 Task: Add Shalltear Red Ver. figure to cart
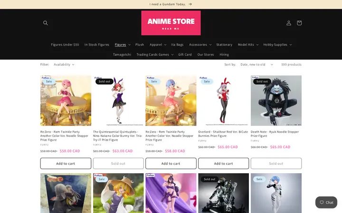[223, 163]
